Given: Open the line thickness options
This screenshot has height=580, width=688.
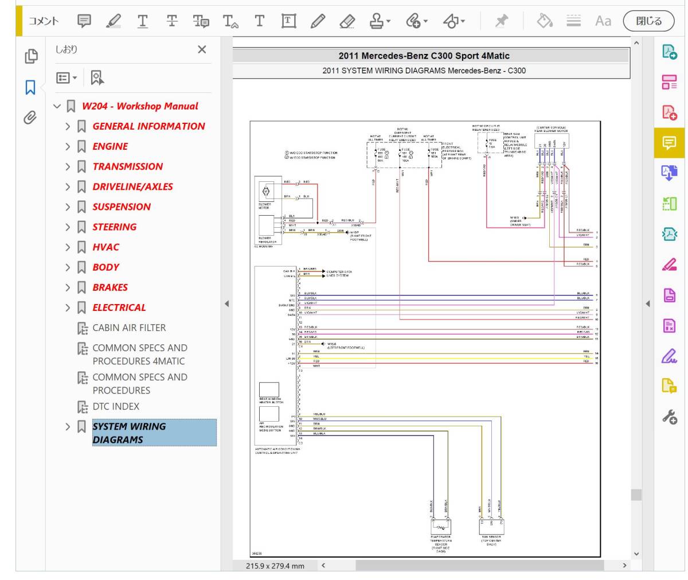Looking at the screenshot, I should point(574,21).
